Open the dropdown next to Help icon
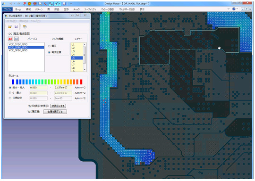This screenshot has height=181, width=255. pyautogui.click(x=237, y=9)
